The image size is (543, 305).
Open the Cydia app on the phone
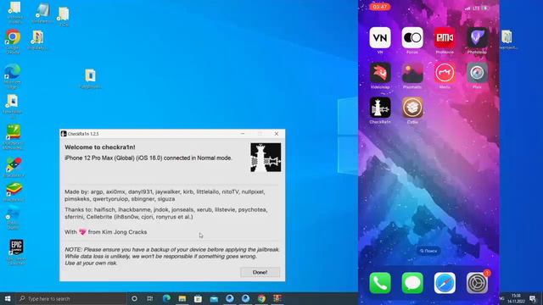point(412,108)
